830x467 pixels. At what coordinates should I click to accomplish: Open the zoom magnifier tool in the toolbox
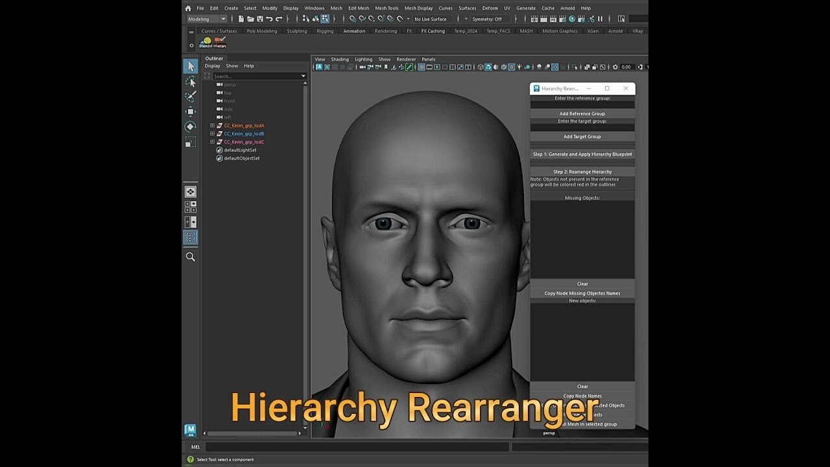coord(190,257)
